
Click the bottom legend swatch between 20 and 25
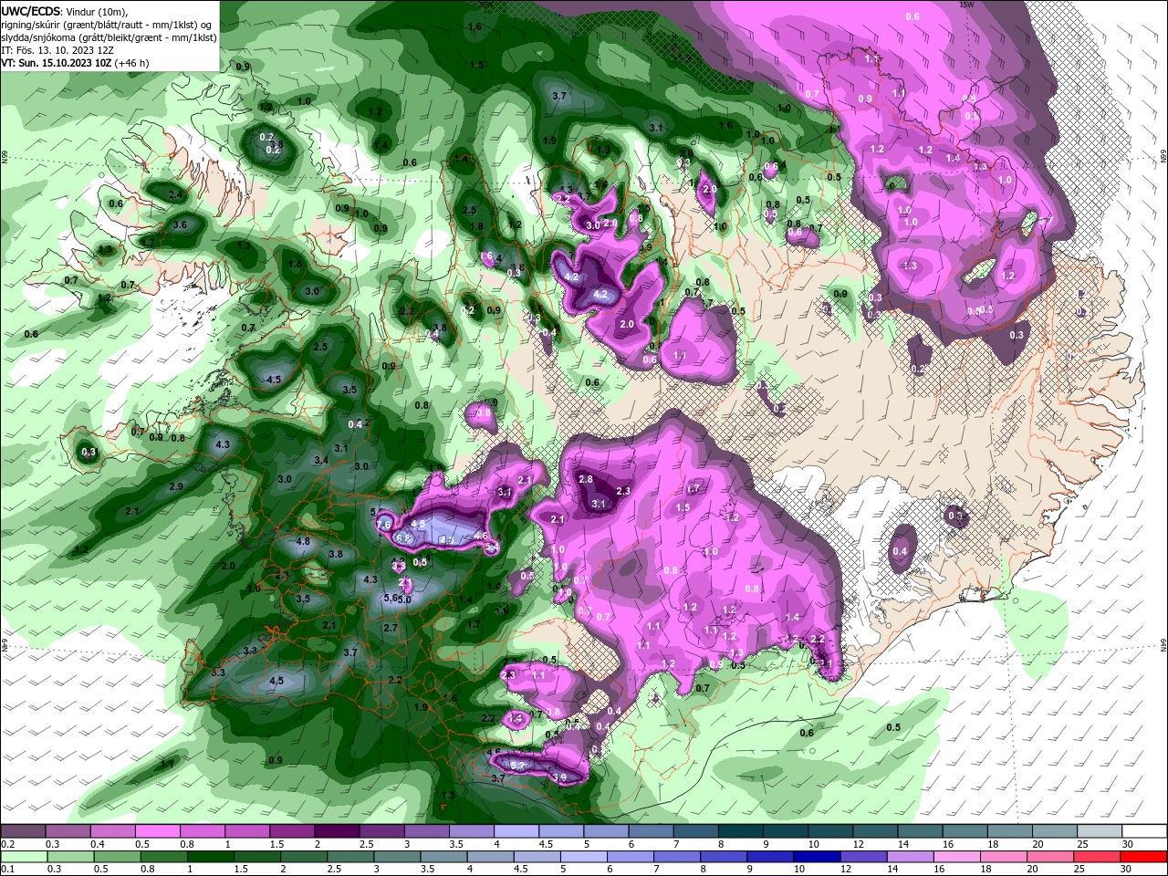[x=1051, y=857]
